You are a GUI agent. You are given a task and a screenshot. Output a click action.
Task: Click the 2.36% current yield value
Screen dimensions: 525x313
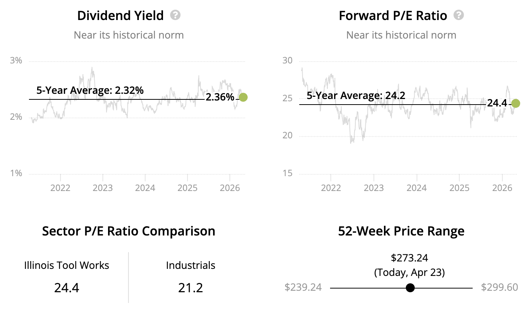220,97
